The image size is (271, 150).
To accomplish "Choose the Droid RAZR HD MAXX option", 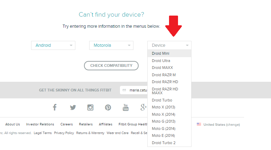I will point(169,91).
